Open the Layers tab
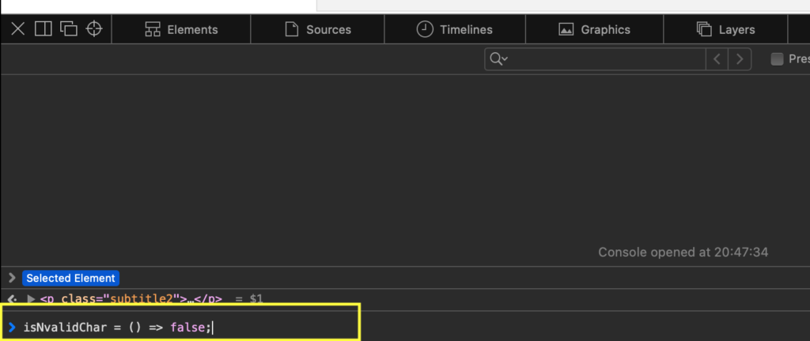The height and width of the screenshot is (341, 810). 725,29
